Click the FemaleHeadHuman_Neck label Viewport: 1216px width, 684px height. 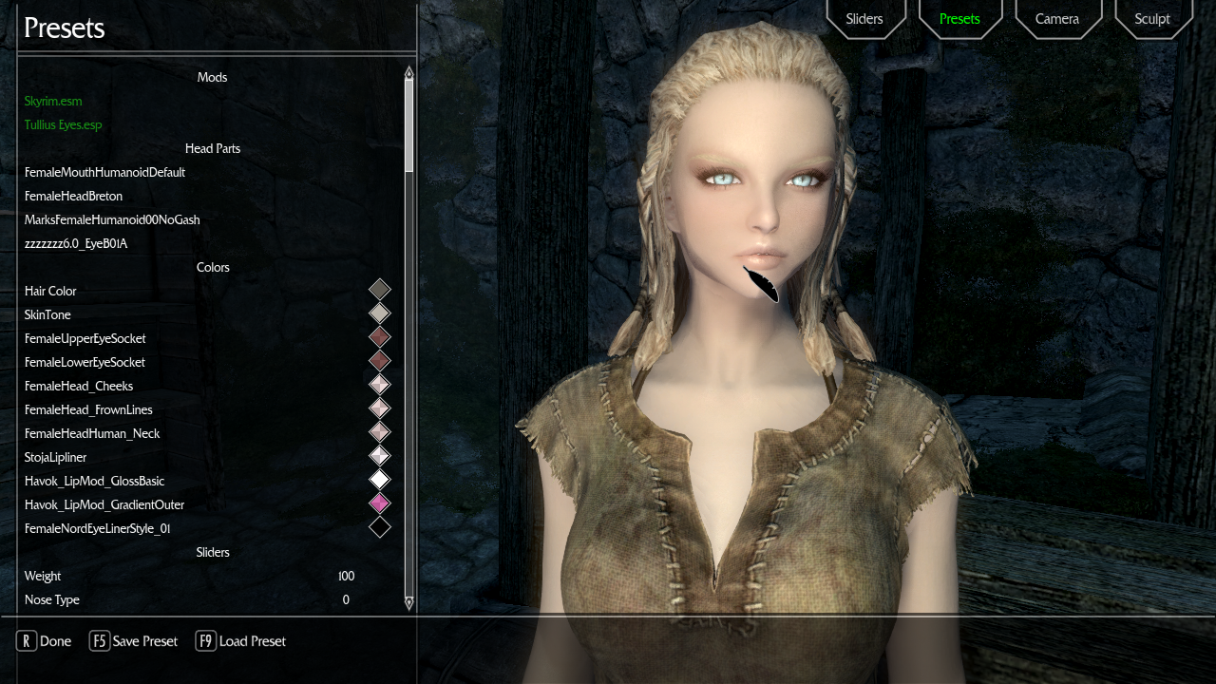click(92, 433)
